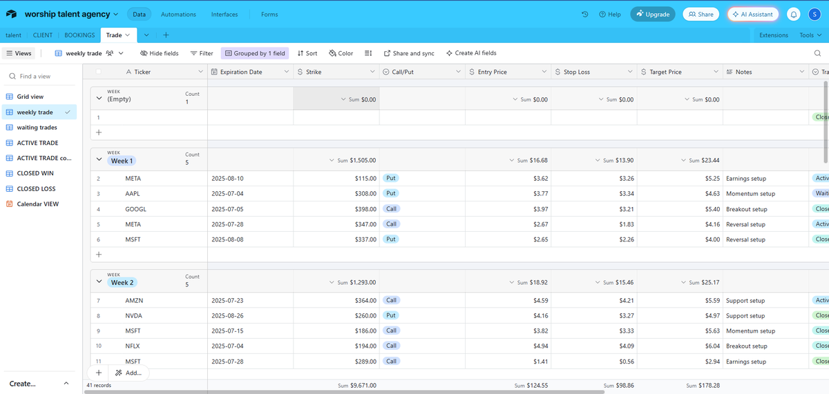Click Create AI fields
The height and width of the screenshot is (394, 829).
point(471,53)
